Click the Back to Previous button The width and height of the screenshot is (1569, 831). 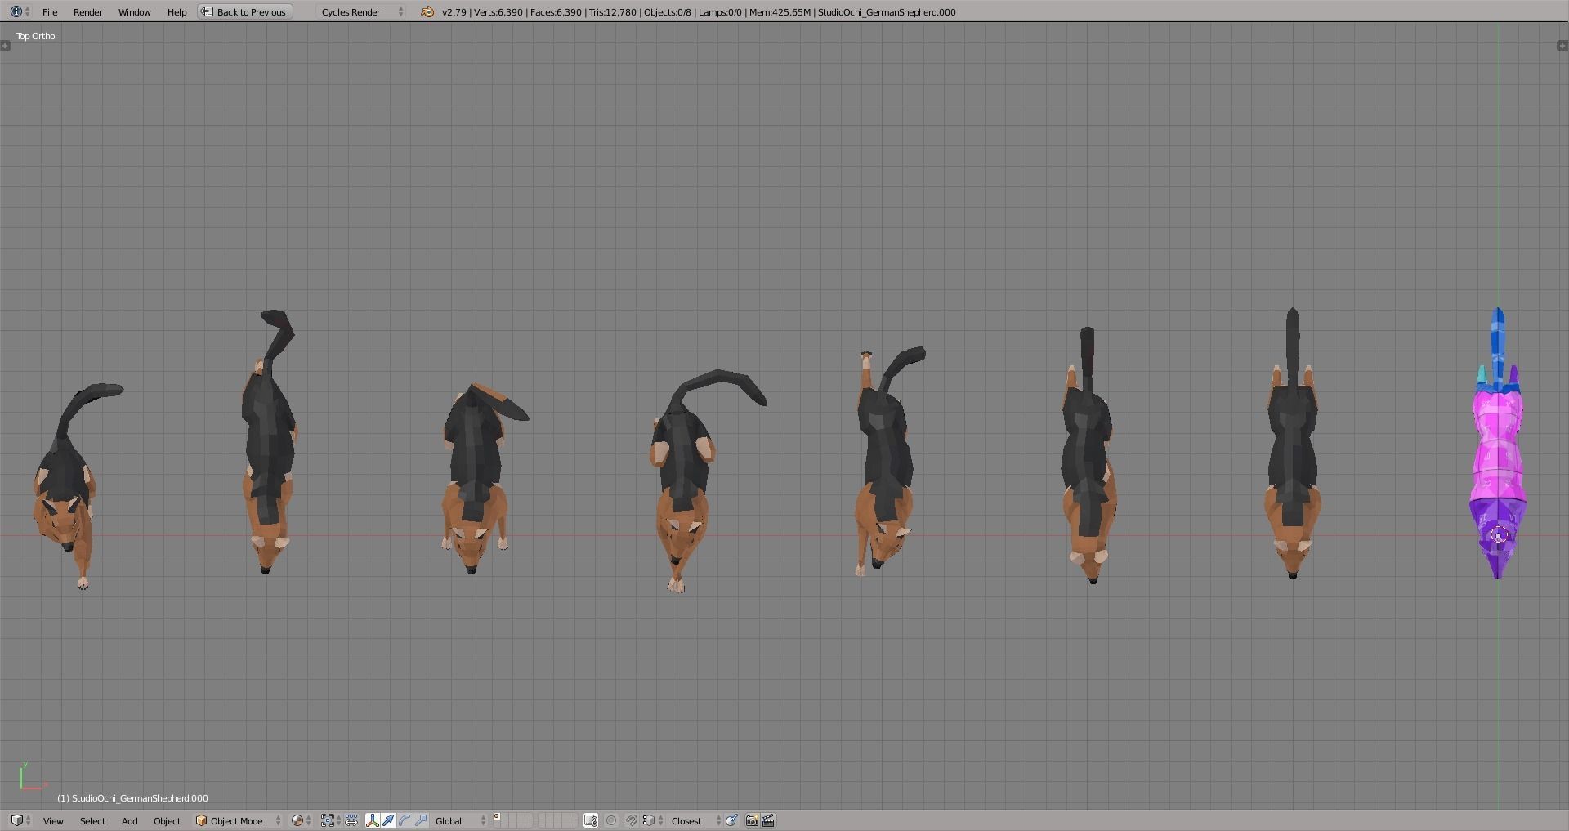245,11
